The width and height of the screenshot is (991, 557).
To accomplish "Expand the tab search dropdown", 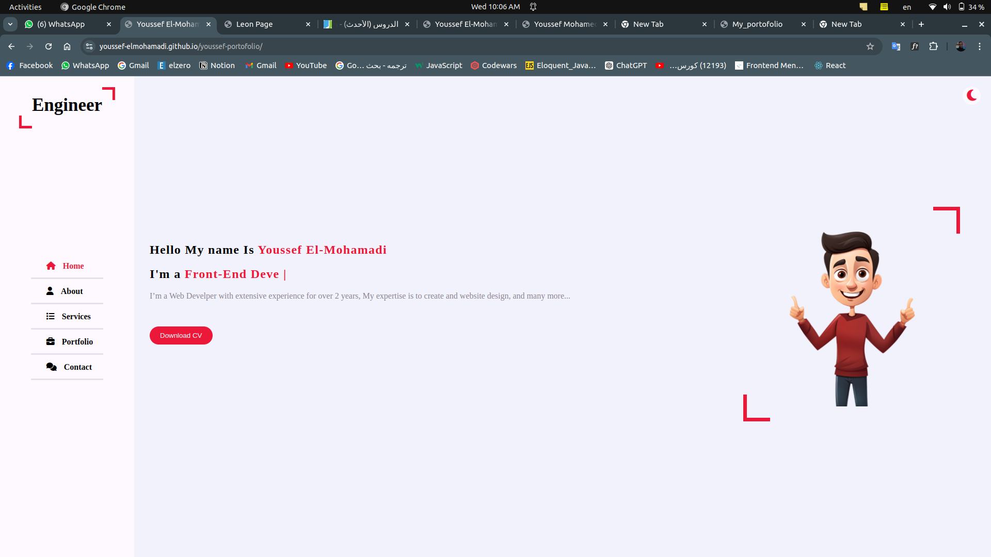I will (x=10, y=24).
